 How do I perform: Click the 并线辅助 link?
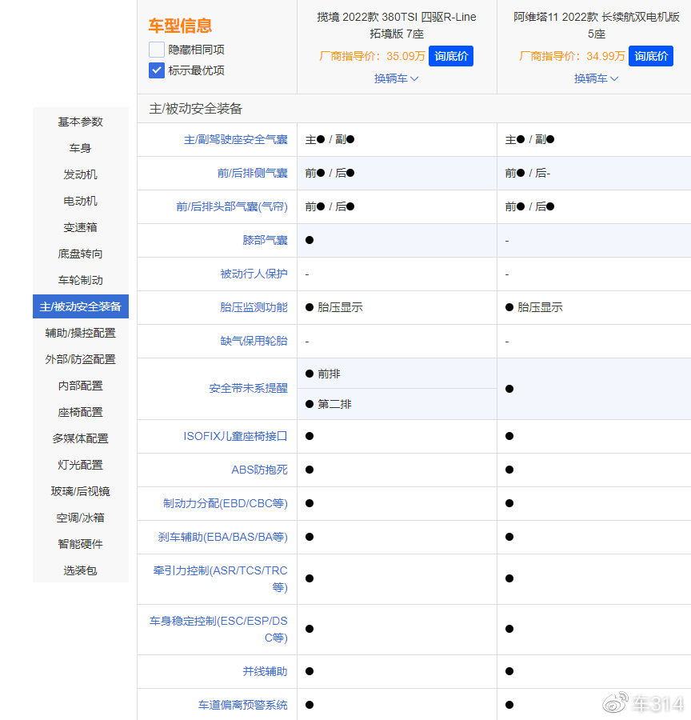pyautogui.click(x=265, y=671)
